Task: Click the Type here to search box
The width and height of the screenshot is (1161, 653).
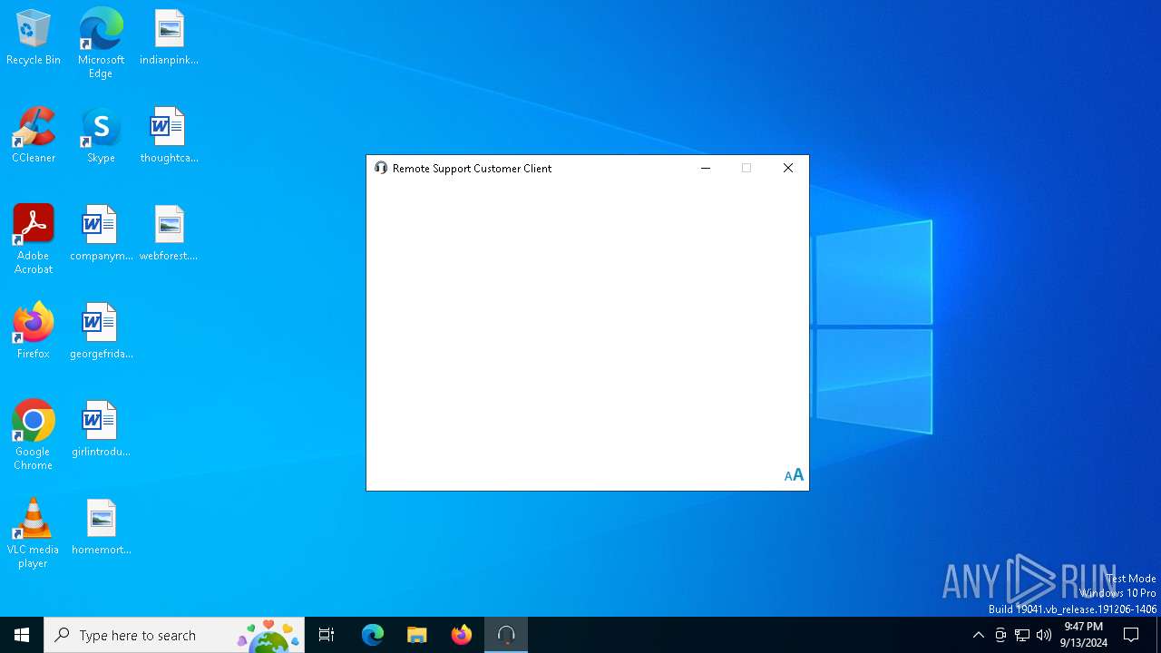Action: coord(174,635)
